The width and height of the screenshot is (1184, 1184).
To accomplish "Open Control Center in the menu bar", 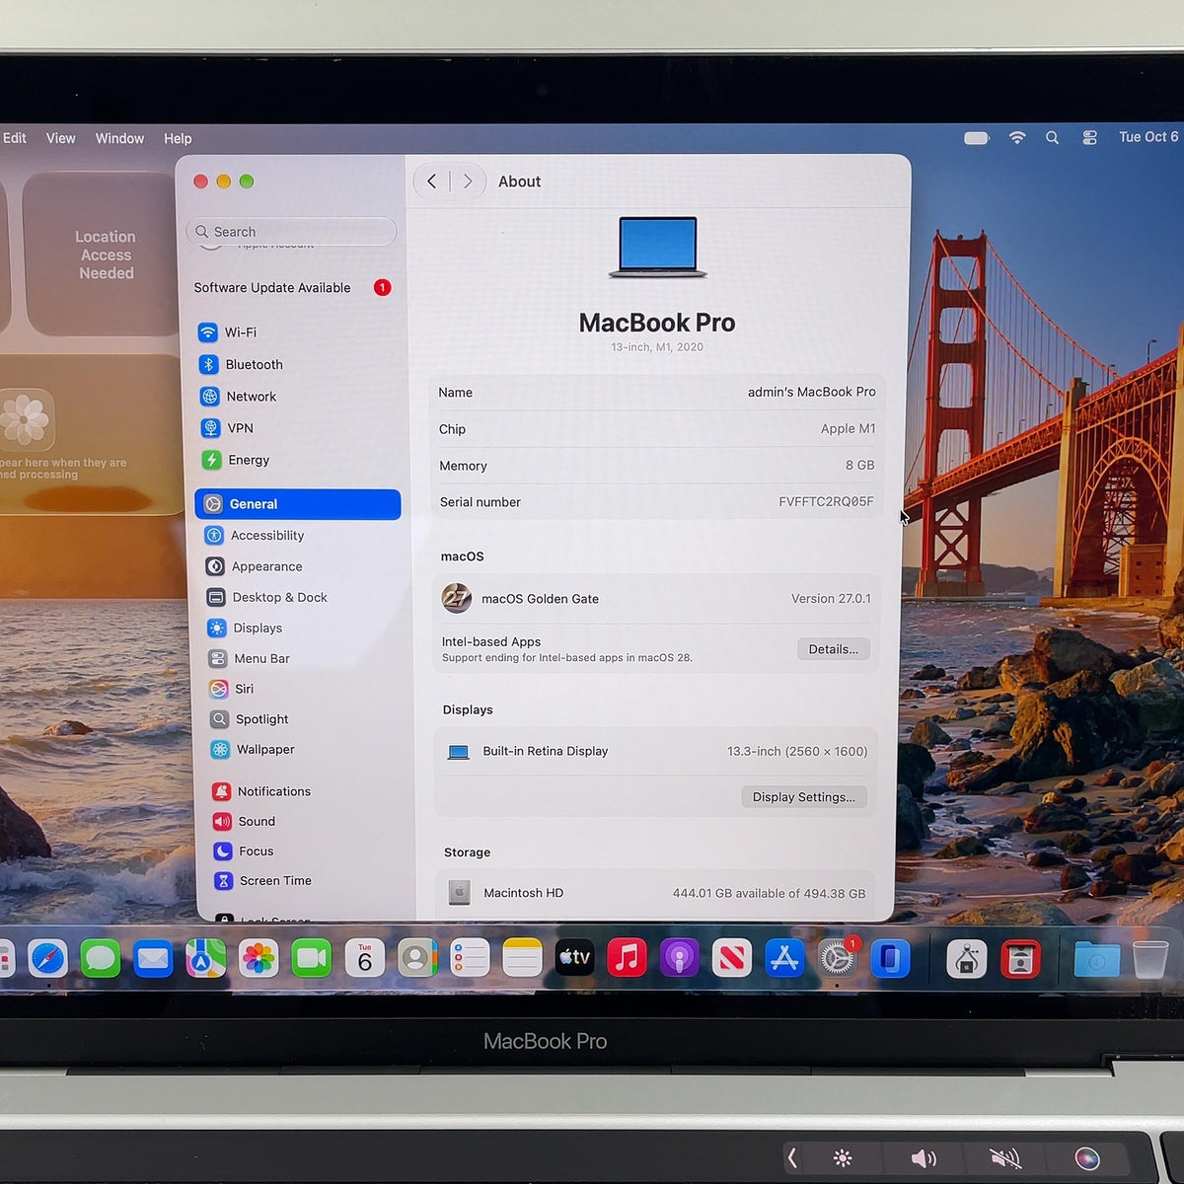I will [x=1089, y=138].
